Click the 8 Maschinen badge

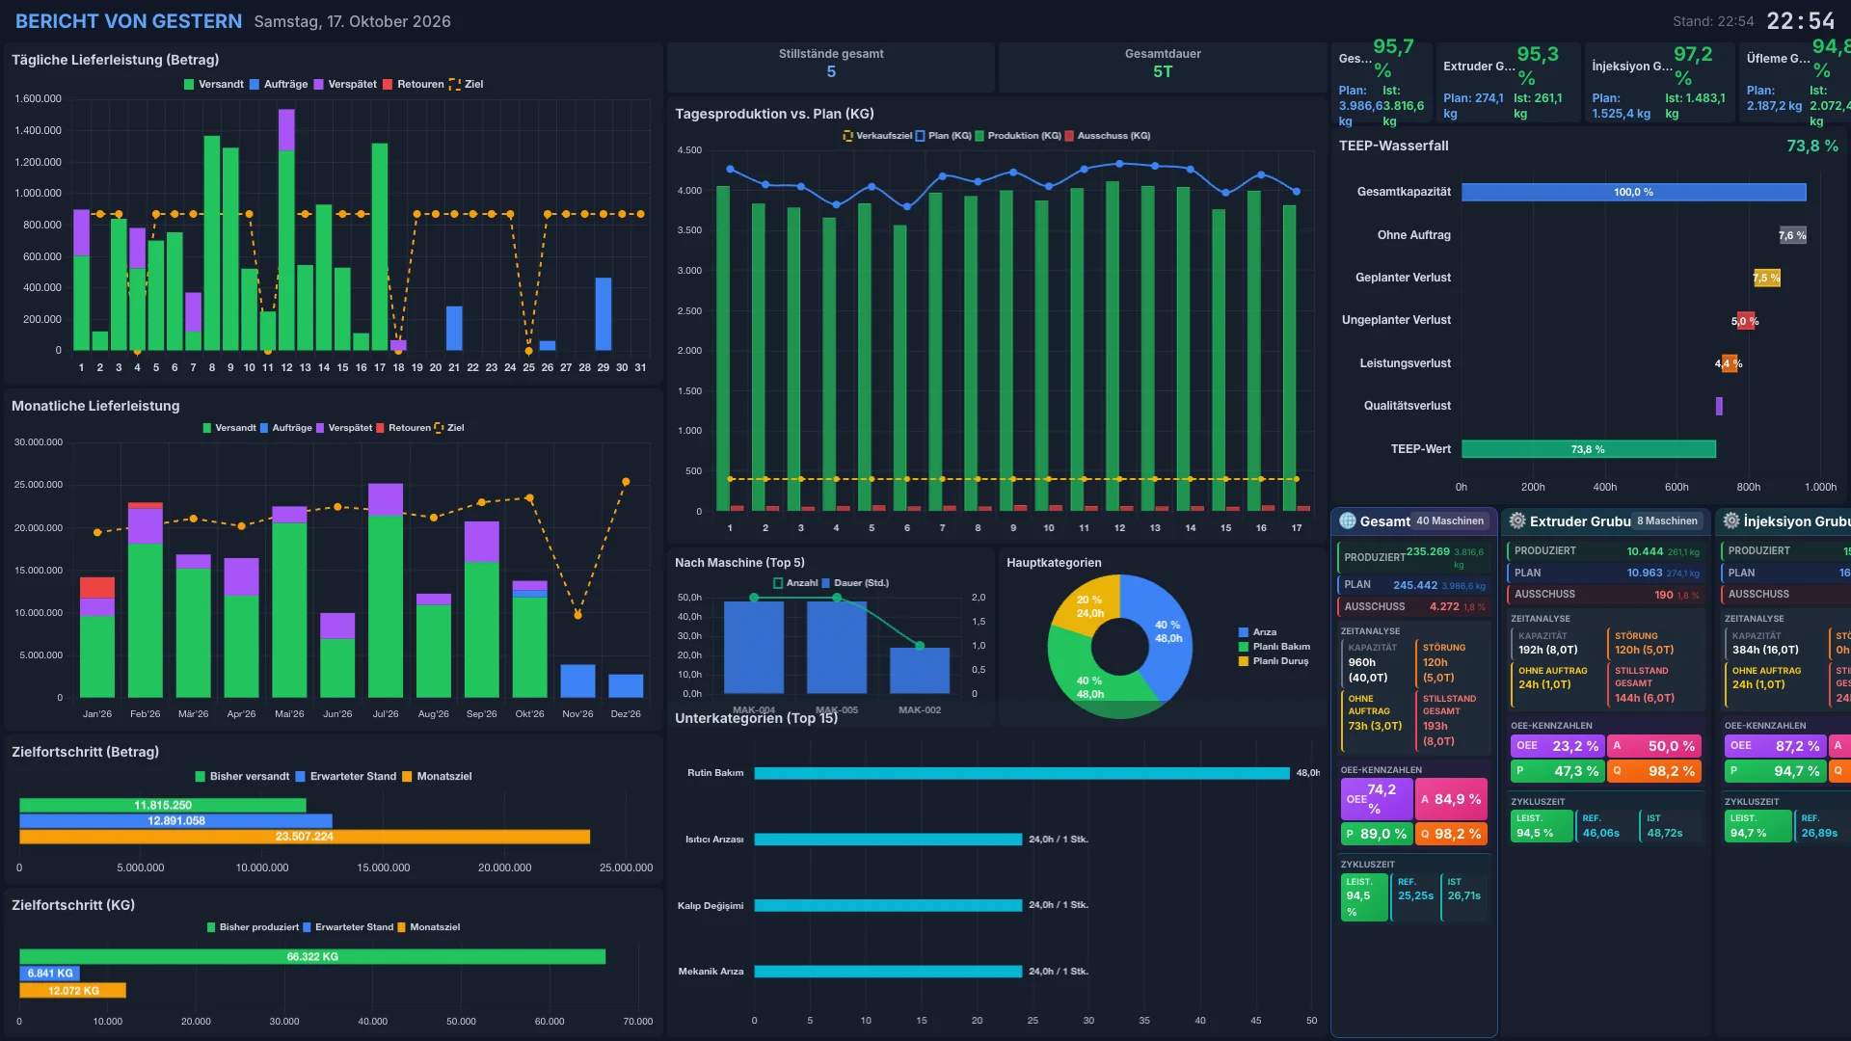tap(1667, 521)
